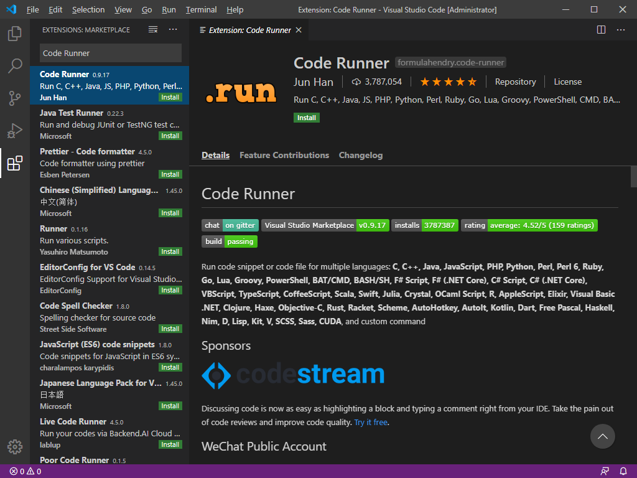Install Live Code Runner extension
This screenshot has width=637, height=478.
point(170,444)
